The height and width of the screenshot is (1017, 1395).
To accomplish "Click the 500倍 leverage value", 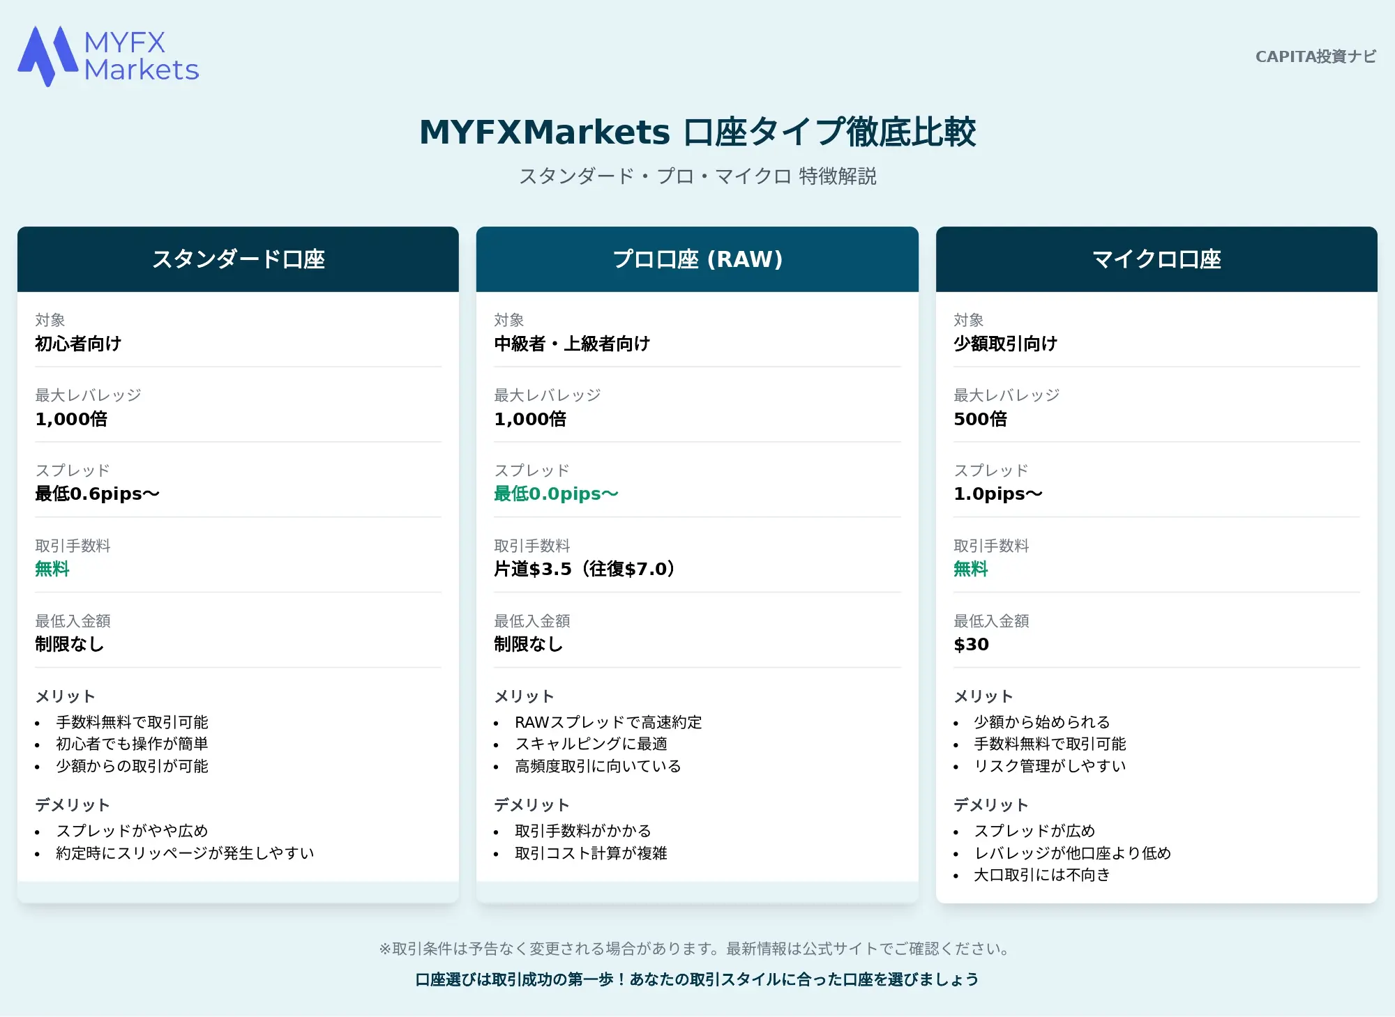I will (980, 419).
